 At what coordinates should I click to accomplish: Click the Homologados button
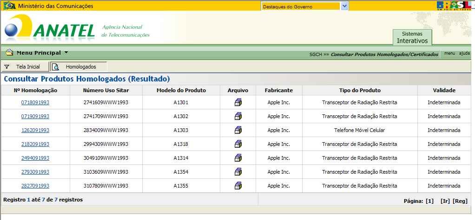click(x=79, y=67)
